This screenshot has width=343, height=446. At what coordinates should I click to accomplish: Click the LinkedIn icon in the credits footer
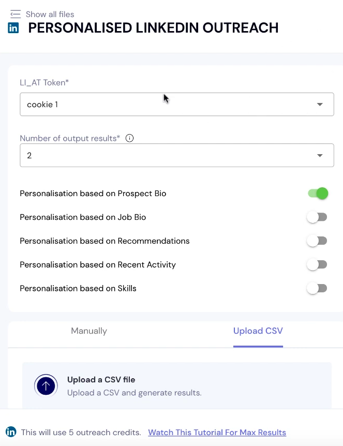tap(11, 432)
